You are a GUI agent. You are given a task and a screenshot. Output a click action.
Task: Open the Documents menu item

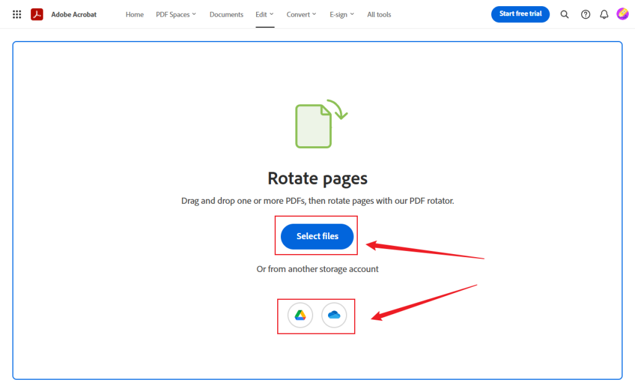pyautogui.click(x=226, y=15)
